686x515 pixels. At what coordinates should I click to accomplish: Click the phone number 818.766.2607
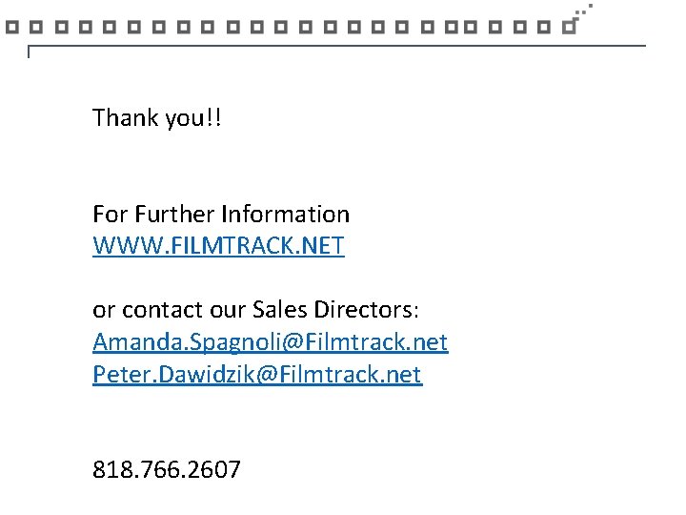pyautogui.click(x=167, y=469)
